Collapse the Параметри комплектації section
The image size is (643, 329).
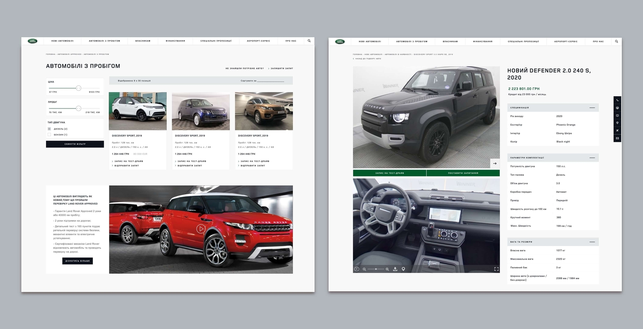tap(592, 158)
